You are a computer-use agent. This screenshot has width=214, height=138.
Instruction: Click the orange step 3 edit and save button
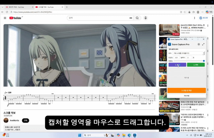point(186,90)
